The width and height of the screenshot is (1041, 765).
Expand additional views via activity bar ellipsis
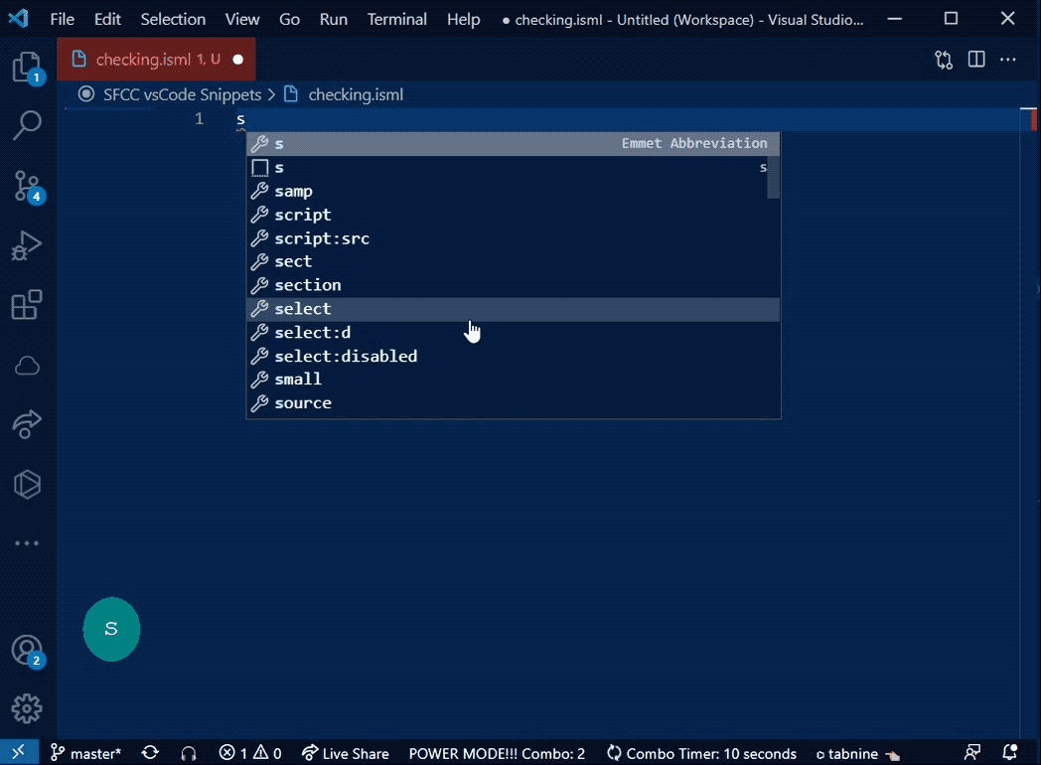(x=27, y=542)
